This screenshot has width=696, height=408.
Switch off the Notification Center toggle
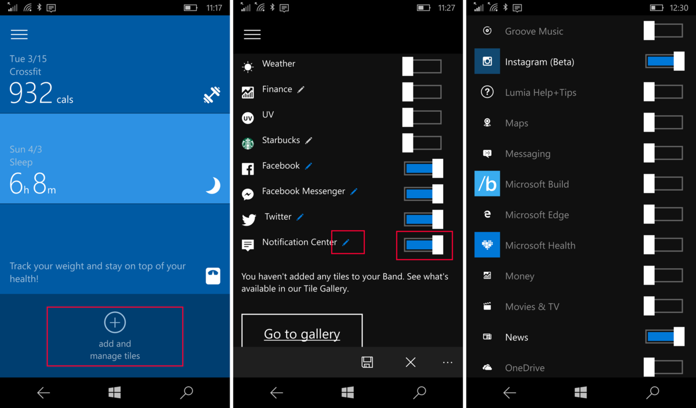point(423,245)
